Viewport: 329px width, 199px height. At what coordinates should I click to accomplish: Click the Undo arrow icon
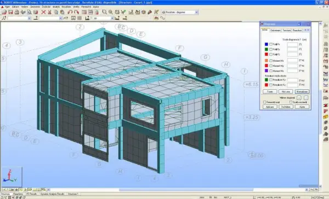70,12
